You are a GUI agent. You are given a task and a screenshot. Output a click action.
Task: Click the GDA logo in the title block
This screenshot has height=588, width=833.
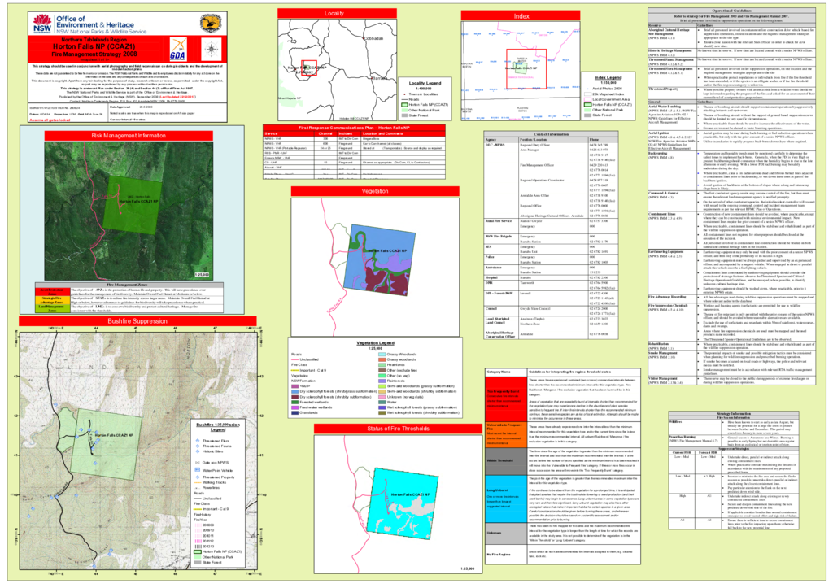pos(178,50)
